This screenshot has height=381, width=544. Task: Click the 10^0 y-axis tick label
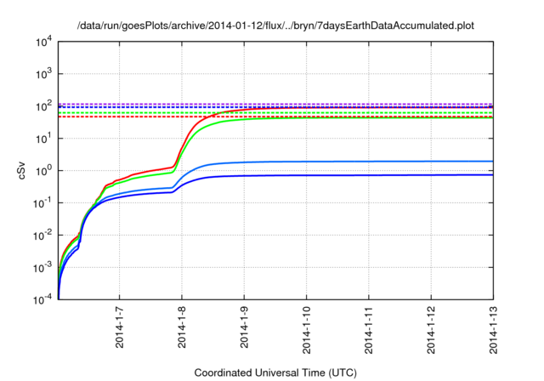43,170
